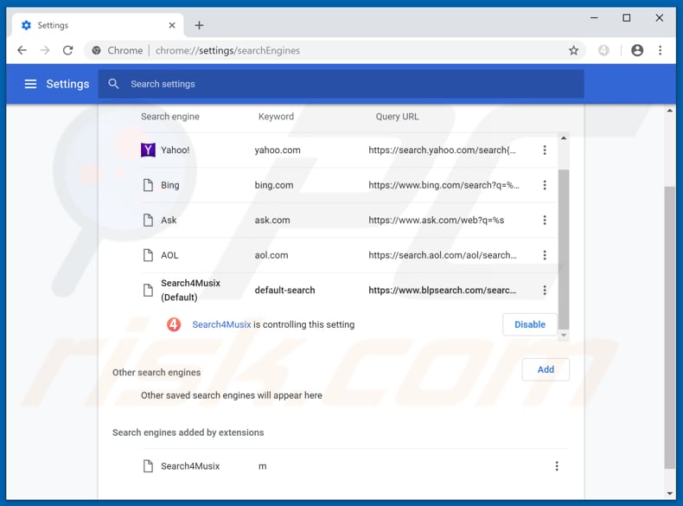Image resolution: width=683 pixels, height=506 pixels.
Task: Open more actions for Search4Musix (Default)
Action: click(x=545, y=291)
